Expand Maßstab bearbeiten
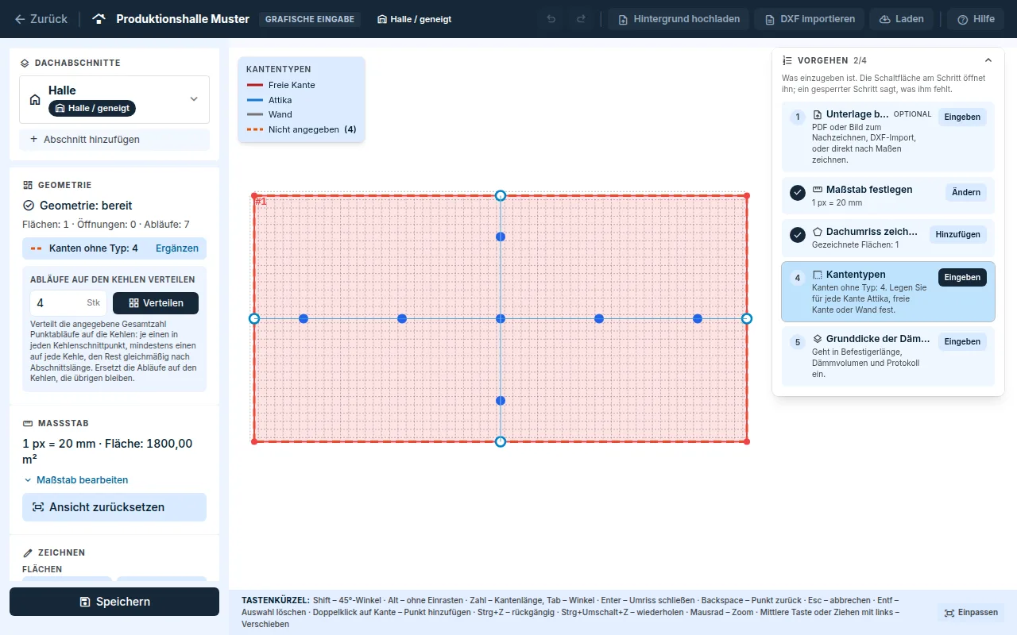The height and width of the screenshot is (635, 1017). click(76, 480)
